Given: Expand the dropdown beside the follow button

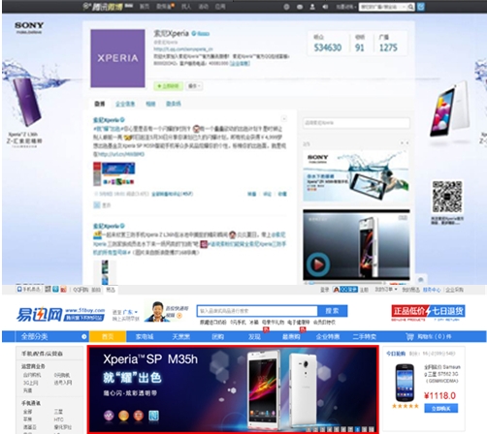Looking at the screenshot, I should click(194, 86).
